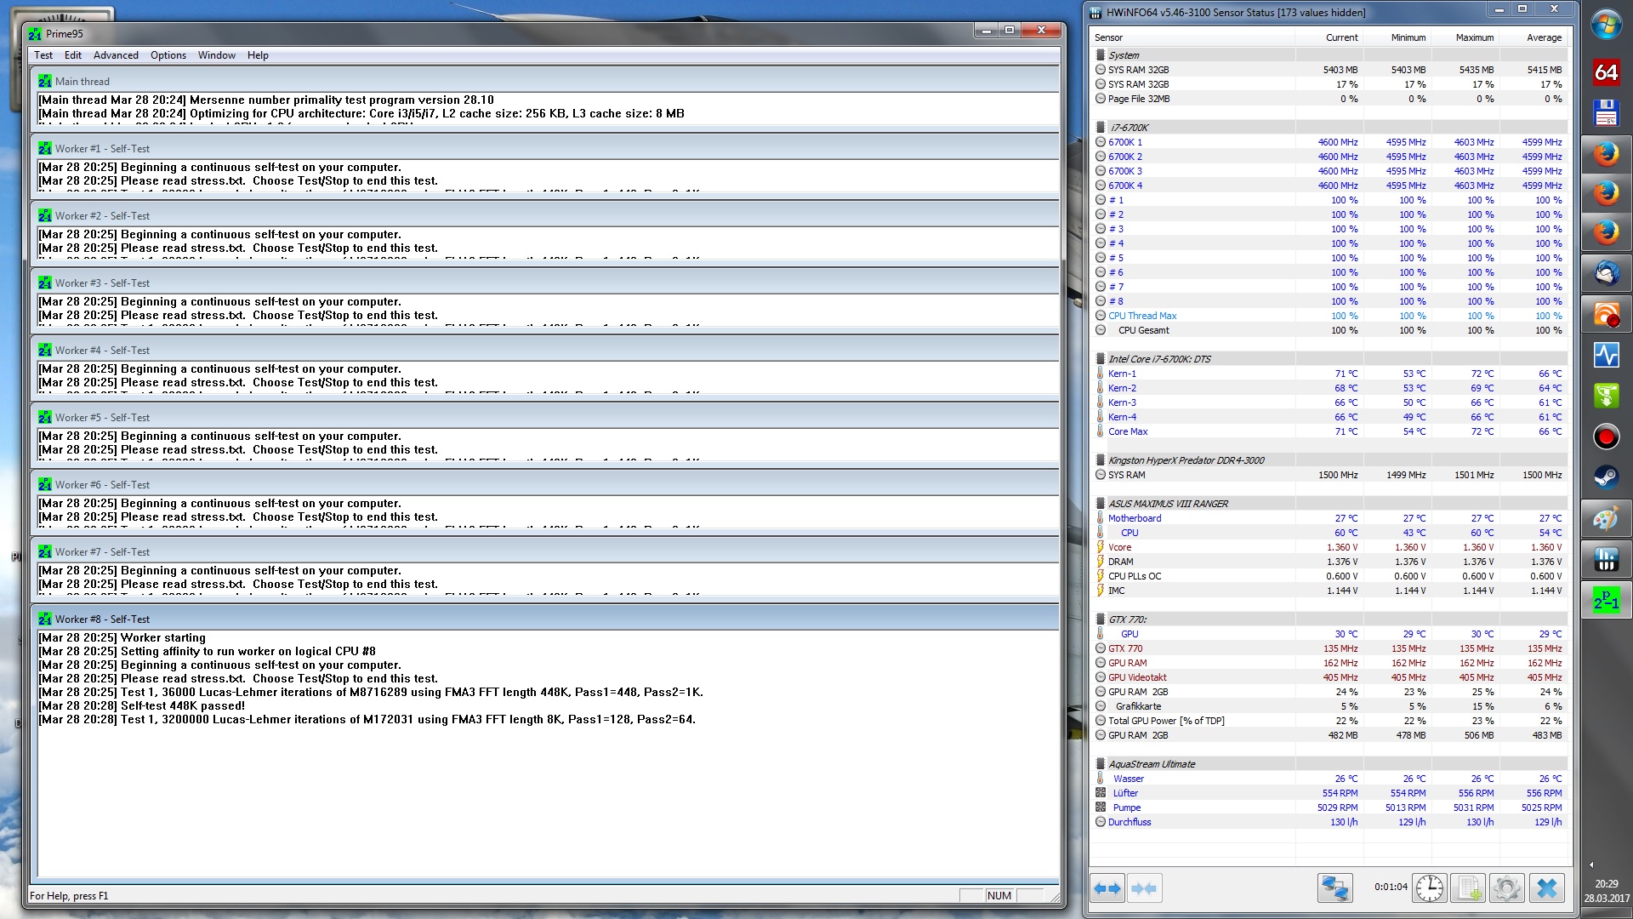Screen dimensions: 1633x919
Task: Click the blue X close sensors button
Action: (x=1547, y=888)
